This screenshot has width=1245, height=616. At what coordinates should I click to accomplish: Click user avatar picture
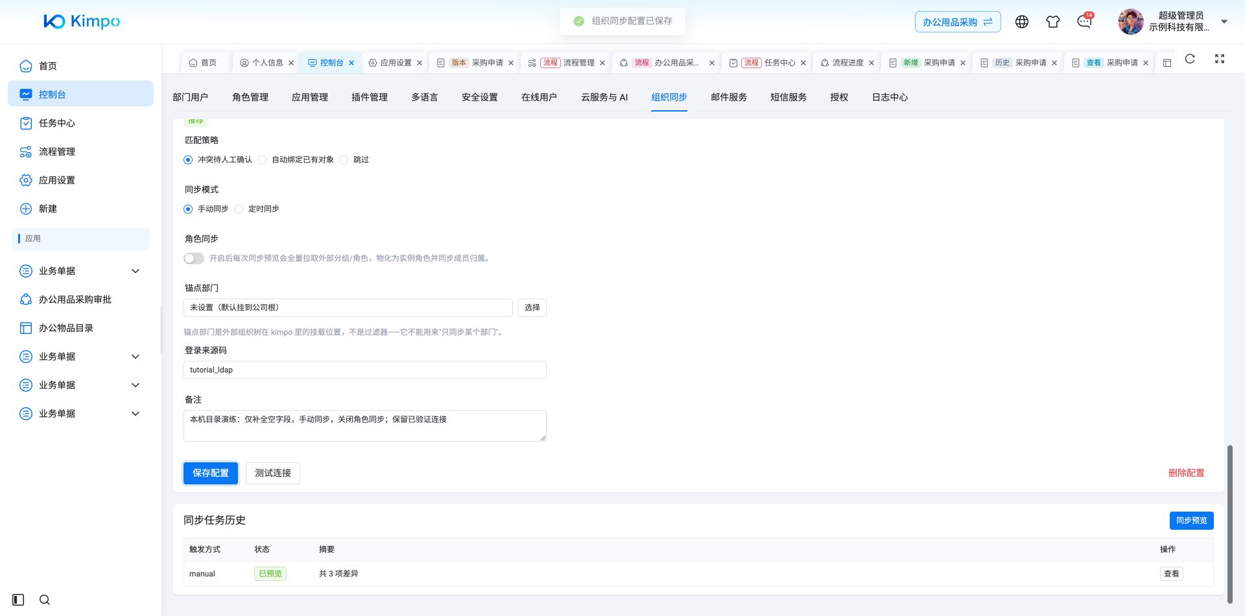click(1130, 21)
